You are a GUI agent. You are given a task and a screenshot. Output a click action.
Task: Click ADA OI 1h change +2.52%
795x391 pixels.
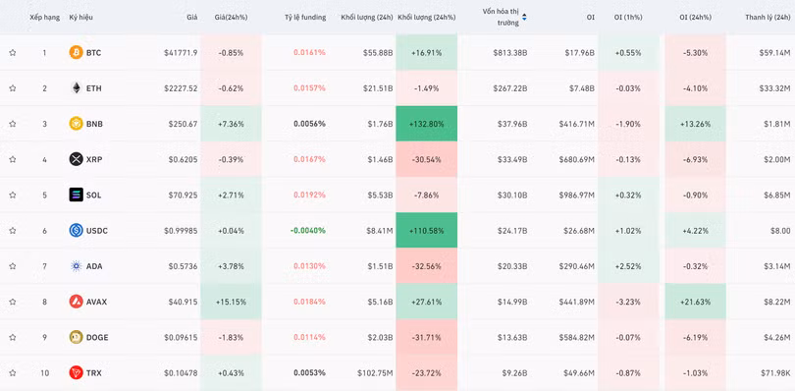(628, 266)
